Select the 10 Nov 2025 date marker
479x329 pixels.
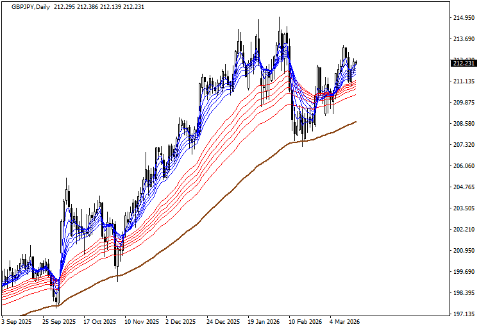[142, 322]
